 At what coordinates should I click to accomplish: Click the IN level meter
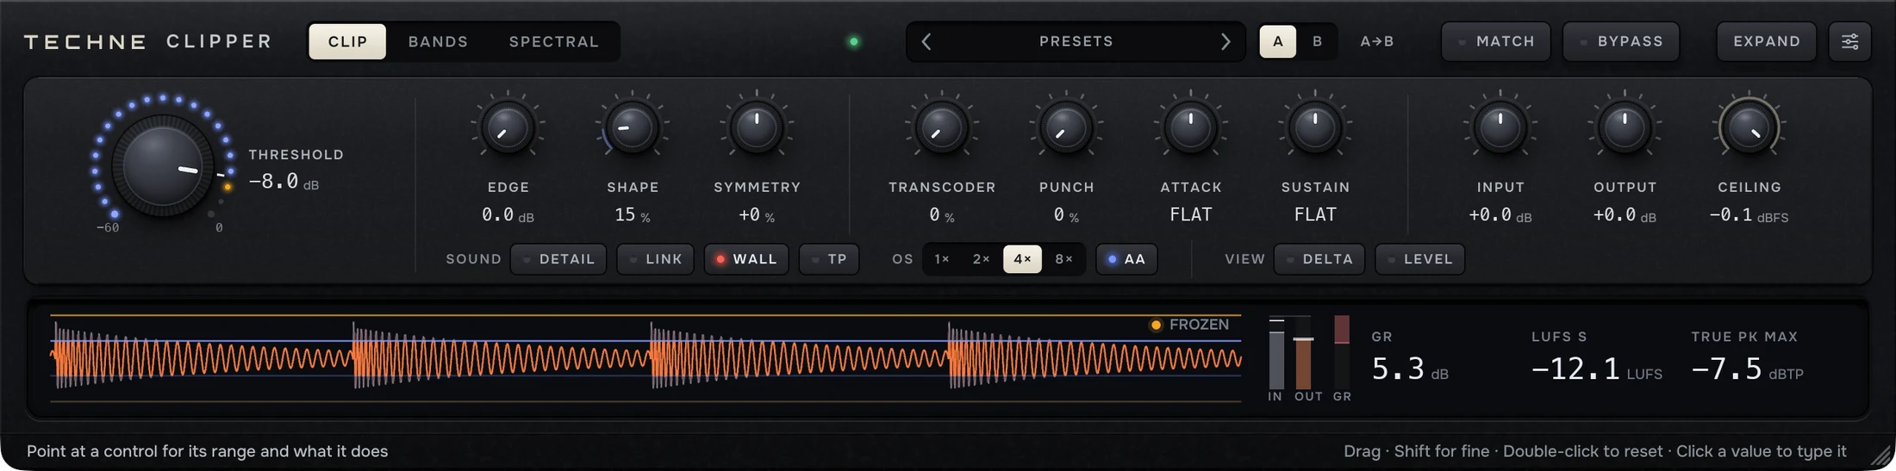pyautogui.click(x=1276, y=353)
